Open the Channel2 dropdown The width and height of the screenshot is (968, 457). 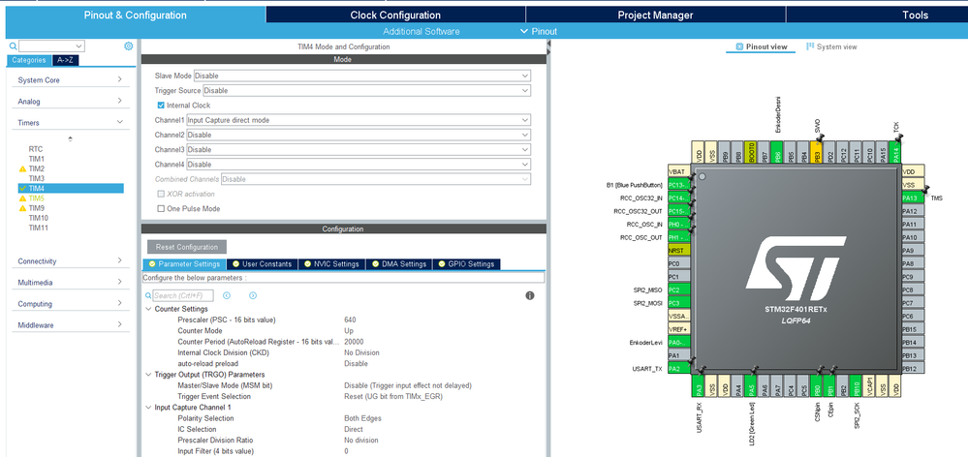tap(359, 135)
